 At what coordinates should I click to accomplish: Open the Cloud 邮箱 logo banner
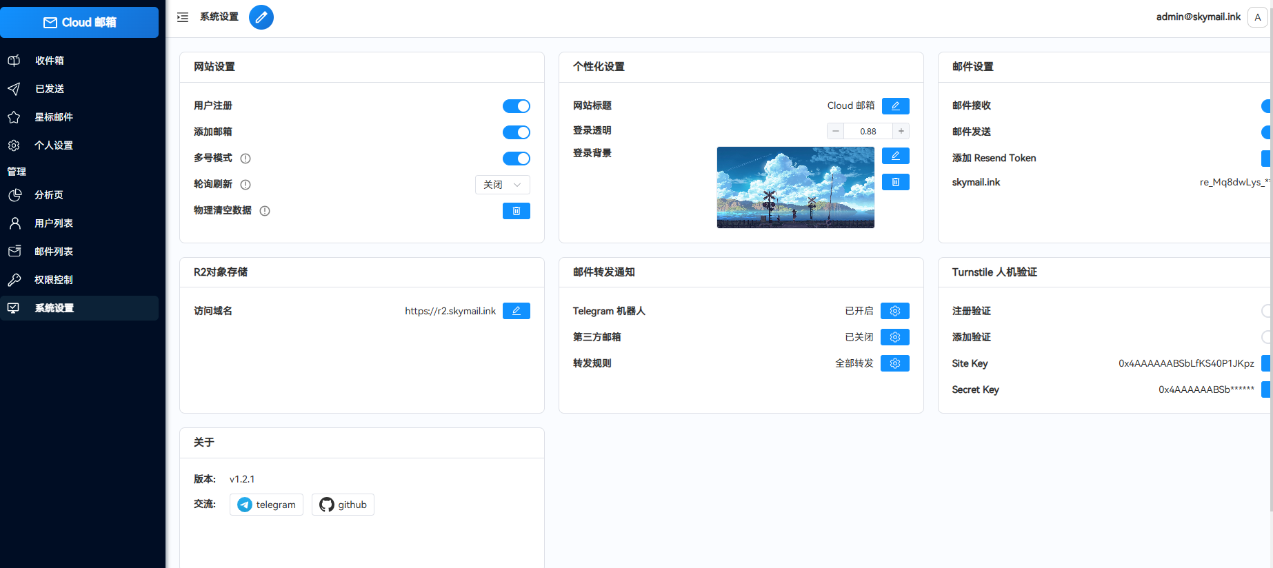[79, 22]
